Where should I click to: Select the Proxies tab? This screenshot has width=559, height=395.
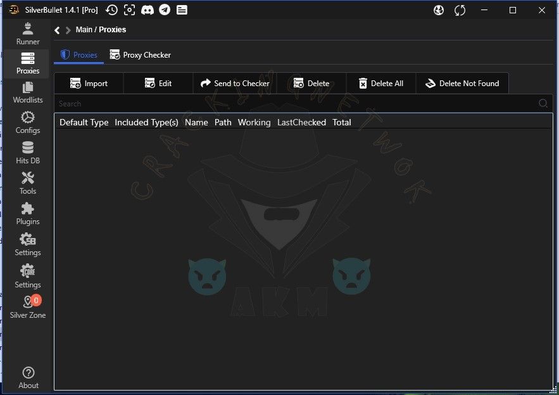[79, 55]
